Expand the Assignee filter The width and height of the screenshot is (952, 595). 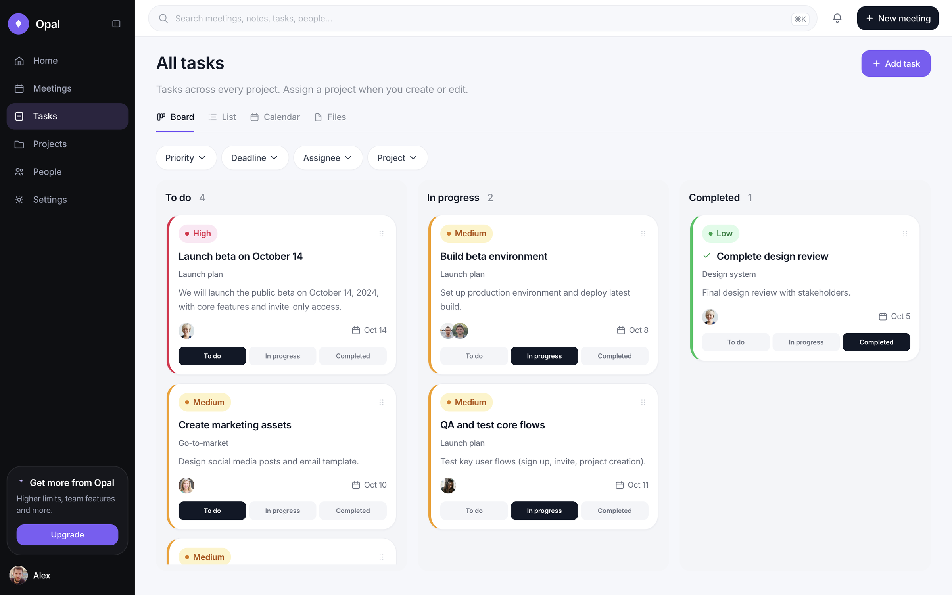(x=328, y=158)
